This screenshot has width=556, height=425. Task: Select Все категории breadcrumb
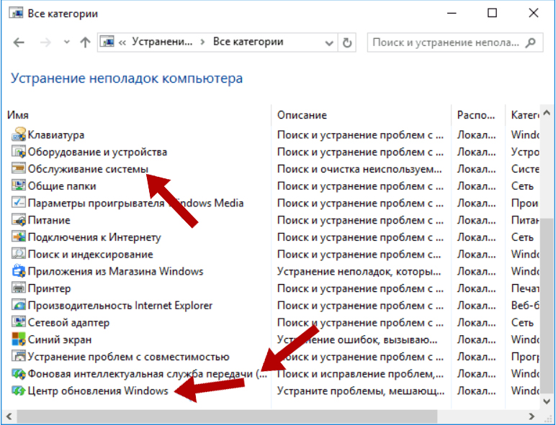tap(248, 42)
